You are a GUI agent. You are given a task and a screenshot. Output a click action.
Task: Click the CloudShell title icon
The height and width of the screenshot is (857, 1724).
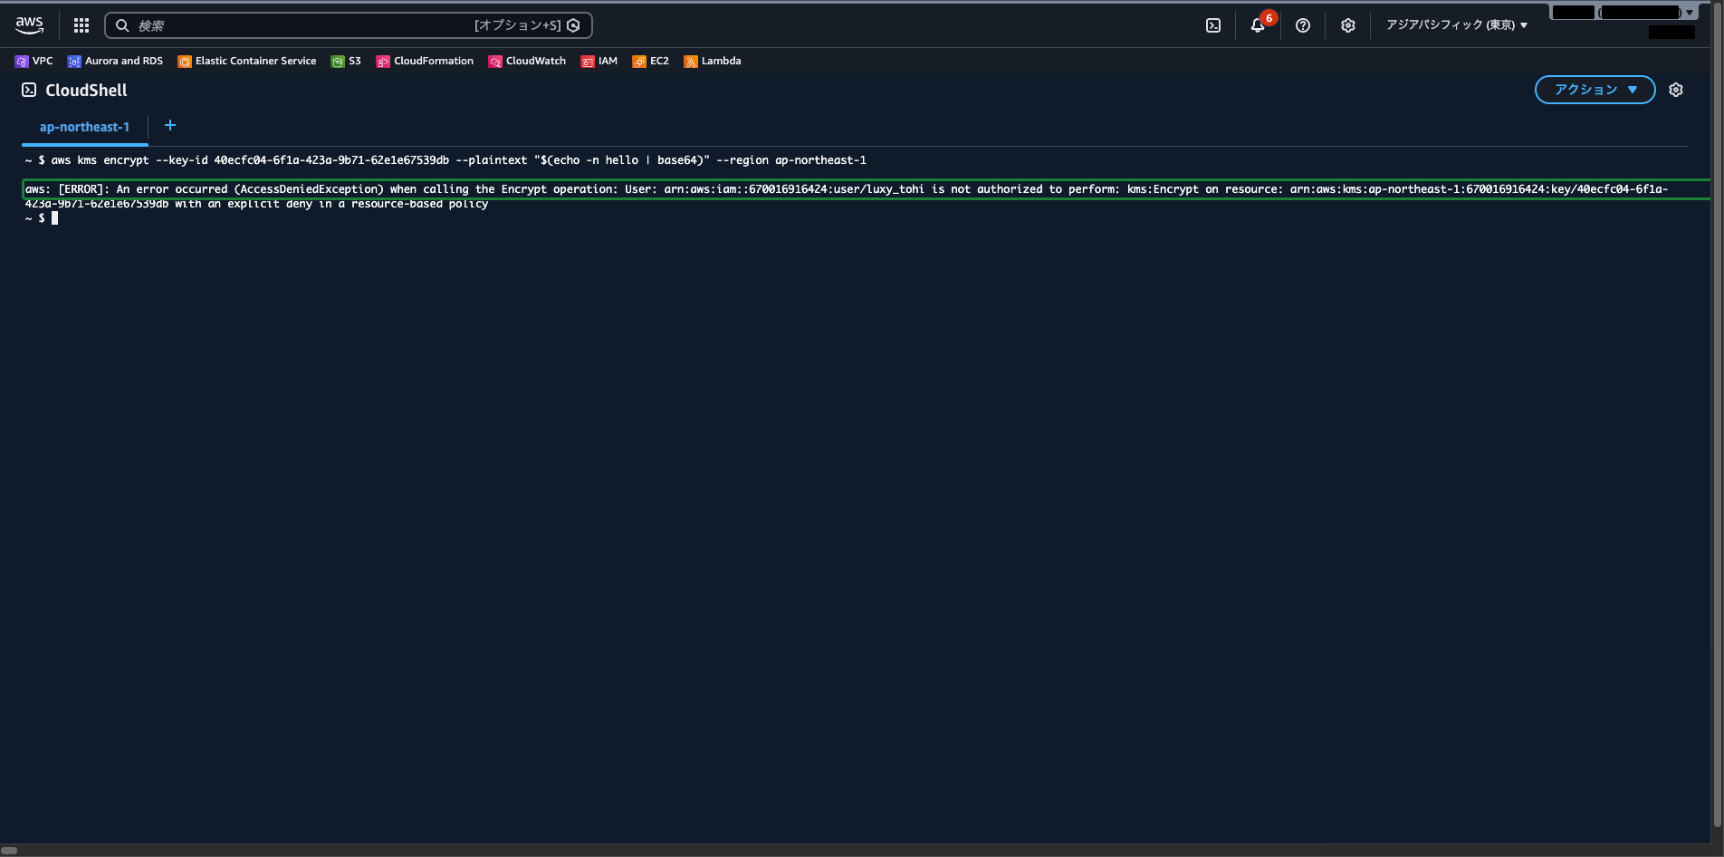[29, 90]
